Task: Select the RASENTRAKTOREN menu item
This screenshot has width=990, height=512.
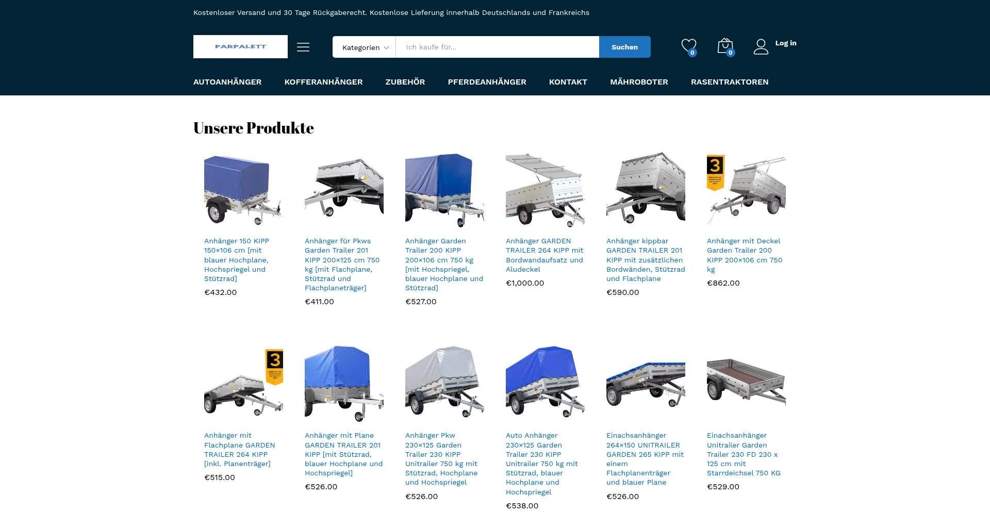Action: point(730,82)
